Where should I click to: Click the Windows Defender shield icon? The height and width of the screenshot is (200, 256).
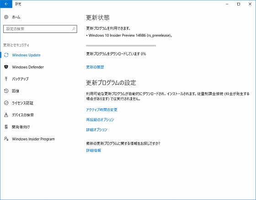coord(6,67)
